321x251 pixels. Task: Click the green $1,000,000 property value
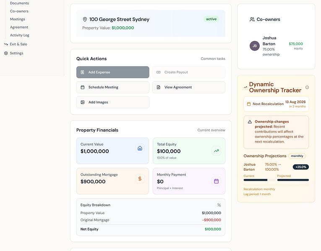point(123,28)
